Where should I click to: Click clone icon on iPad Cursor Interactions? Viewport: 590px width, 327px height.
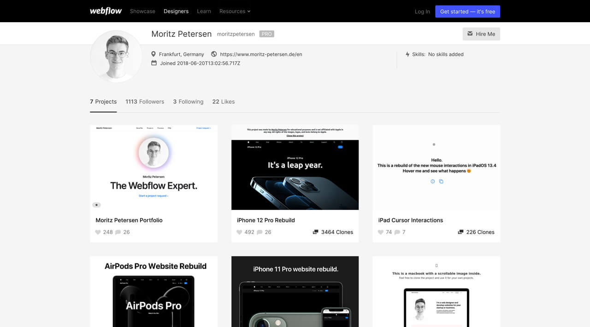tap(460, 232)
